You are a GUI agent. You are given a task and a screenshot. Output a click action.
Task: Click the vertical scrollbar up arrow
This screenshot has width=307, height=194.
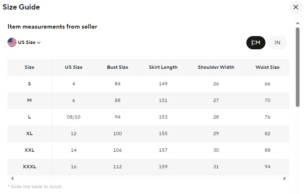(x=297, y=23)
